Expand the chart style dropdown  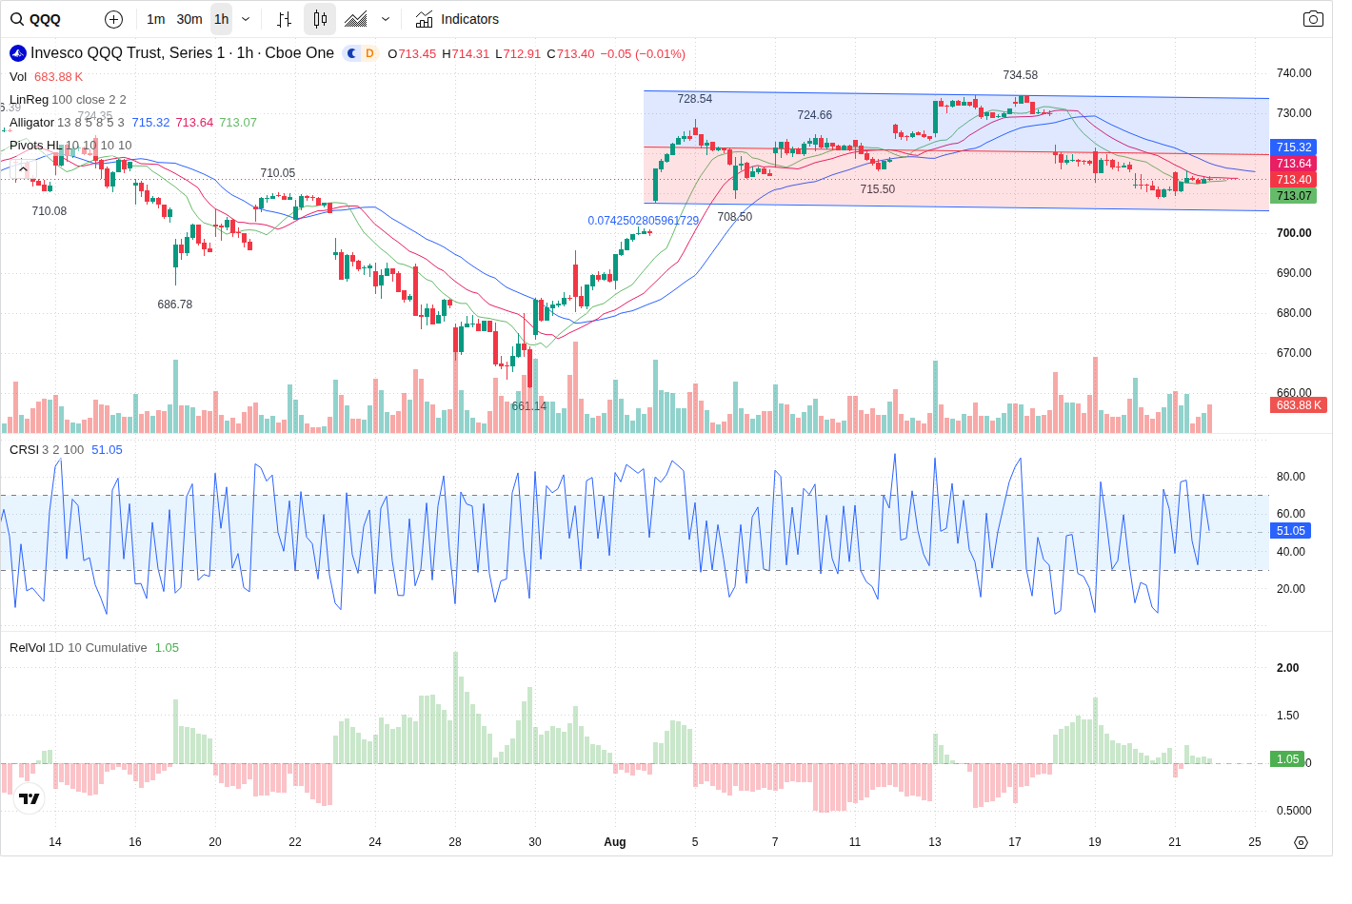coord(386,19)
